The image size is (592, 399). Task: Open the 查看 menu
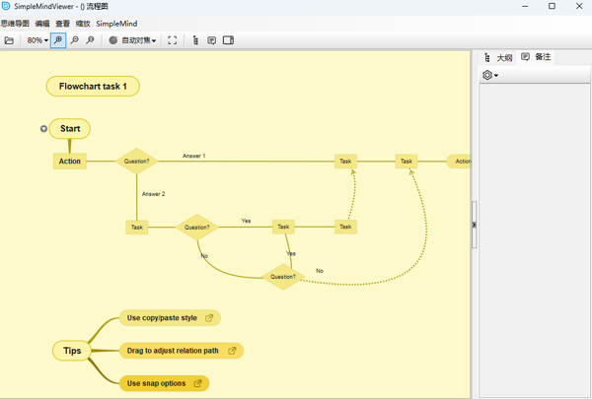(62, 24)
